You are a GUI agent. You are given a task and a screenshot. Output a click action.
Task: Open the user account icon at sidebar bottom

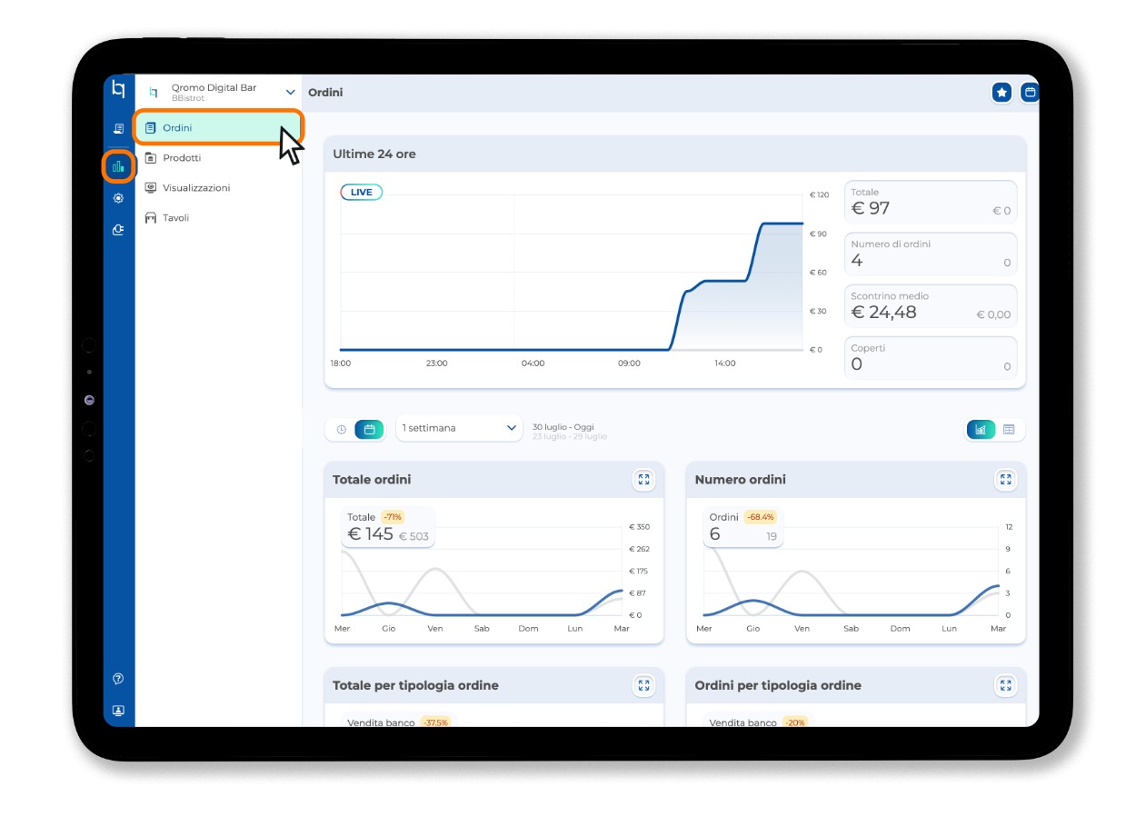point(118,711)
